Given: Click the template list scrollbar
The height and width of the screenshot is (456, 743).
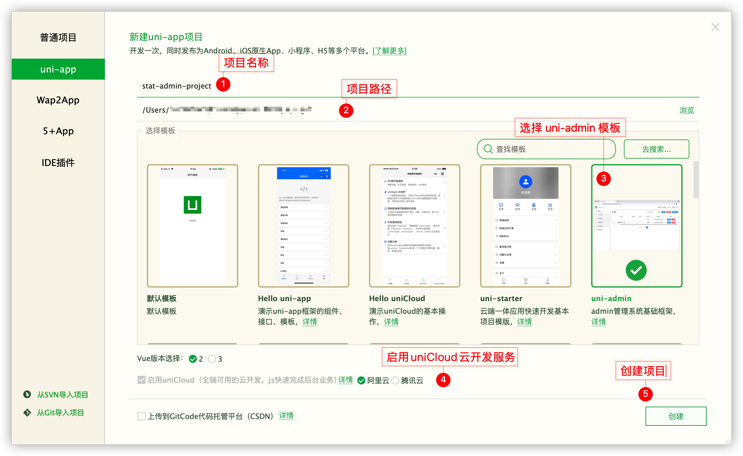Looking at the screenshot, I should (696, 180).
